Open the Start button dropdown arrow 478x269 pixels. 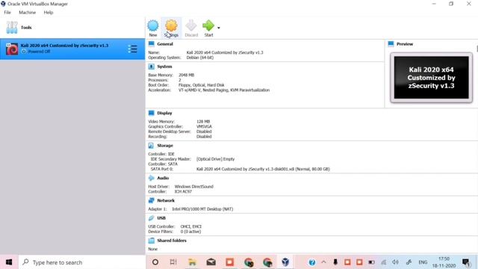pos(219,28)
